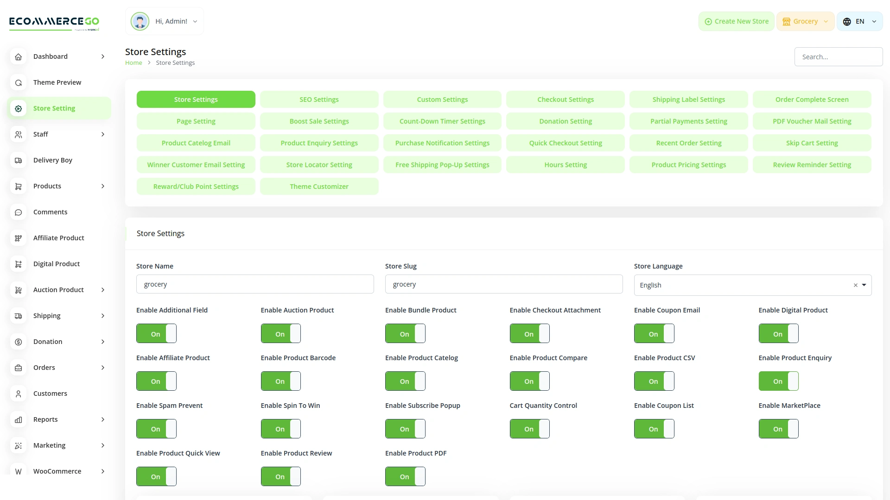Open the Delivery Boy section icon

(x=18, y=160)
